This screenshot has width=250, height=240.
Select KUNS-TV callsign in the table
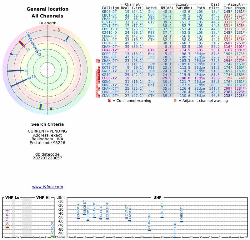(109, 85)
